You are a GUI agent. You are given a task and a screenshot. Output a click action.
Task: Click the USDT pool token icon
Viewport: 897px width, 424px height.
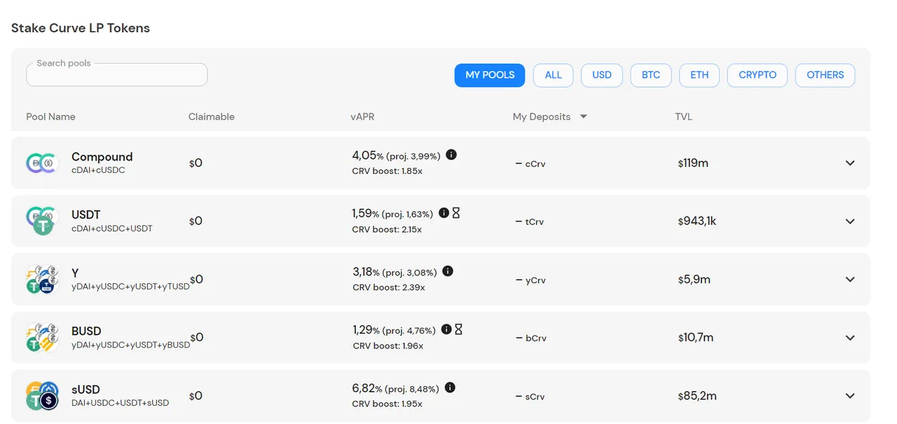41,221
